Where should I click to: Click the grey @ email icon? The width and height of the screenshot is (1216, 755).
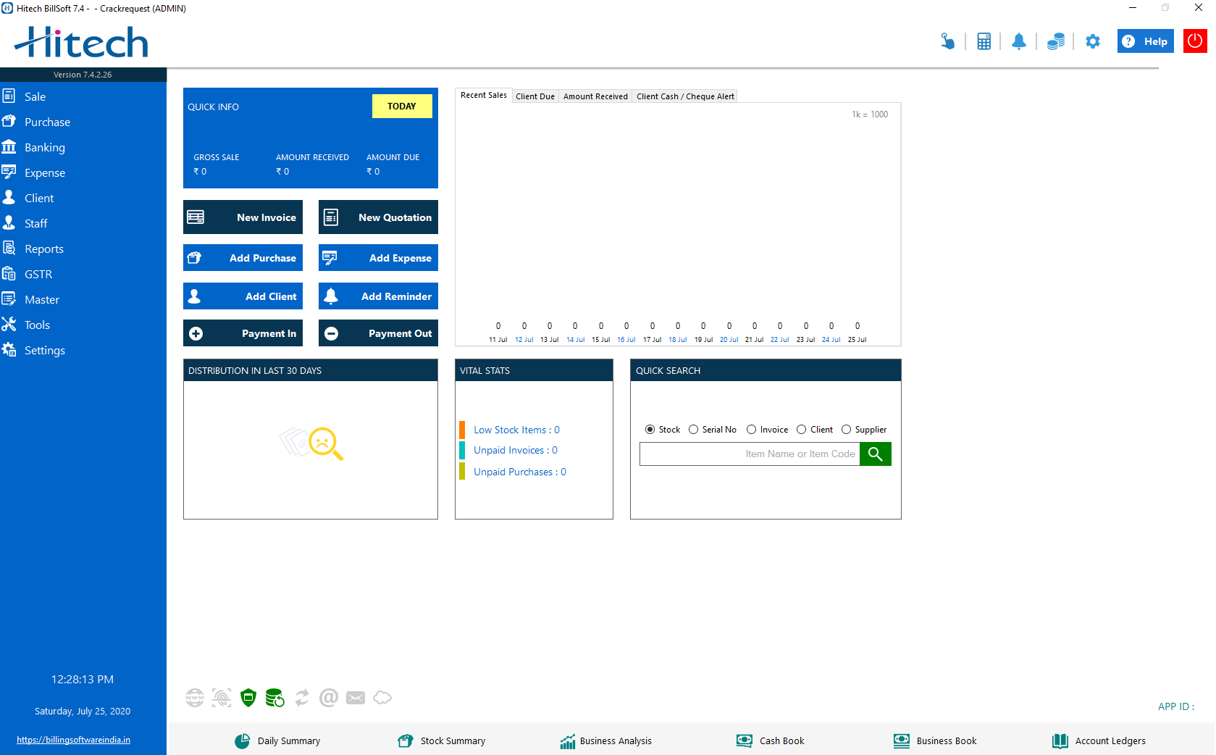point(329,698)
